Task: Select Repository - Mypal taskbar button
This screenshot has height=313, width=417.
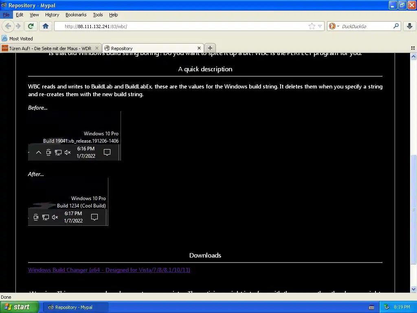Action: (75, 307)
